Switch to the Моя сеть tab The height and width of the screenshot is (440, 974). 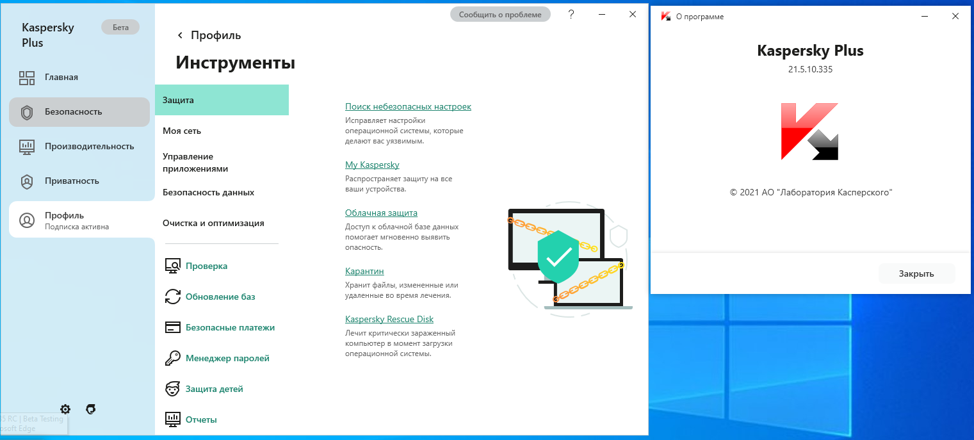[x=222, y=131]
